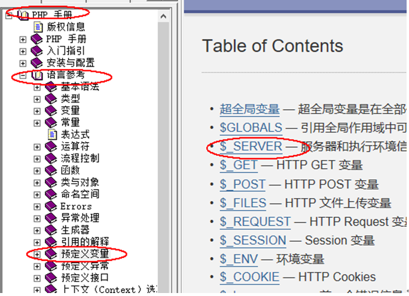The width and height of the screenshot is (409, 296).
Task: Click the book icon beside 预定义变量
Action: point(51,254)
